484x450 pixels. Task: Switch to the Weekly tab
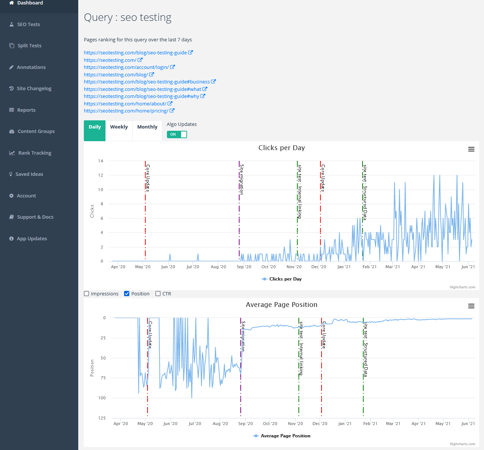point(119,131)
